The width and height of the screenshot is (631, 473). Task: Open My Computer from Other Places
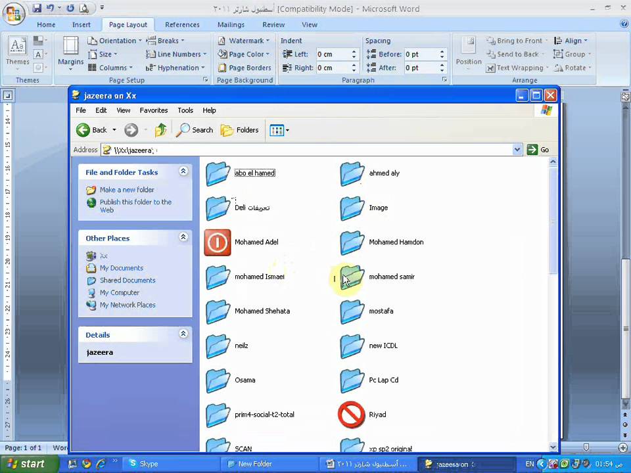[x=120, y=293]
